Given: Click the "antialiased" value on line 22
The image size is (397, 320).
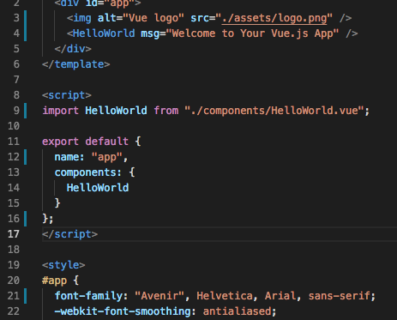Looking at the screenshot, I should [x=237, y=311].
